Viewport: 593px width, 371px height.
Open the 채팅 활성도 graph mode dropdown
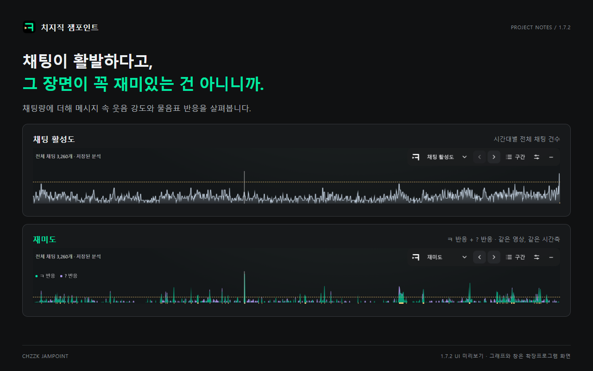coord(447,157)
